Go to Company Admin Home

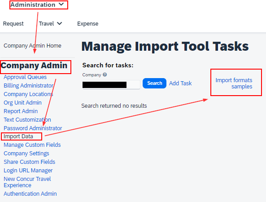tap(32, 46)
